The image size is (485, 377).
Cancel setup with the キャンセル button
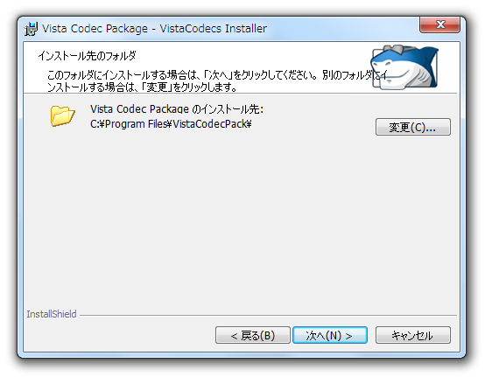click(x=413, y=335)
